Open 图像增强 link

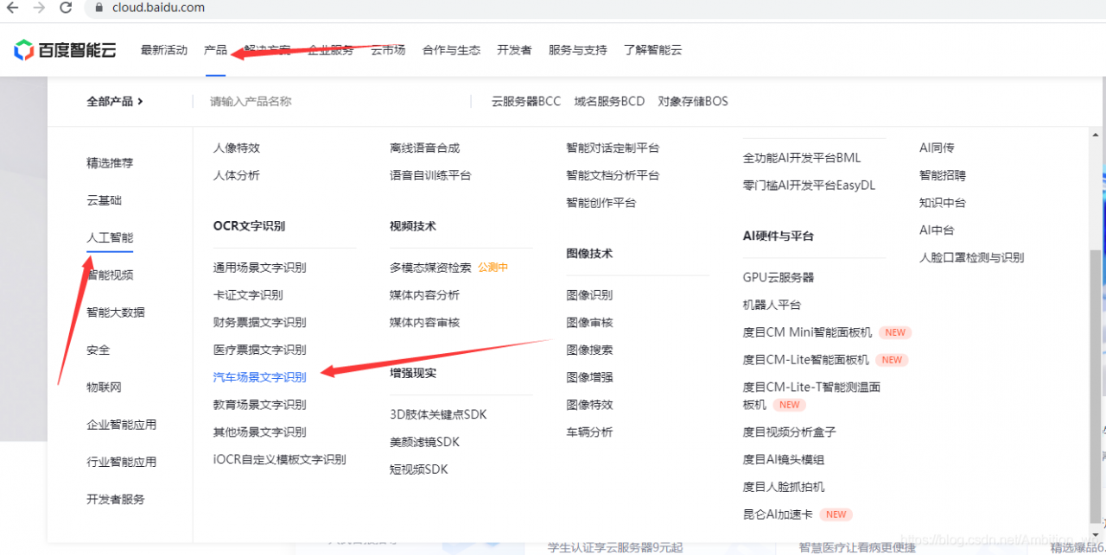pos(589,377)
